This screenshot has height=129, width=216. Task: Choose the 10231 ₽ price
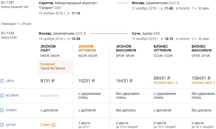point(87,81)
